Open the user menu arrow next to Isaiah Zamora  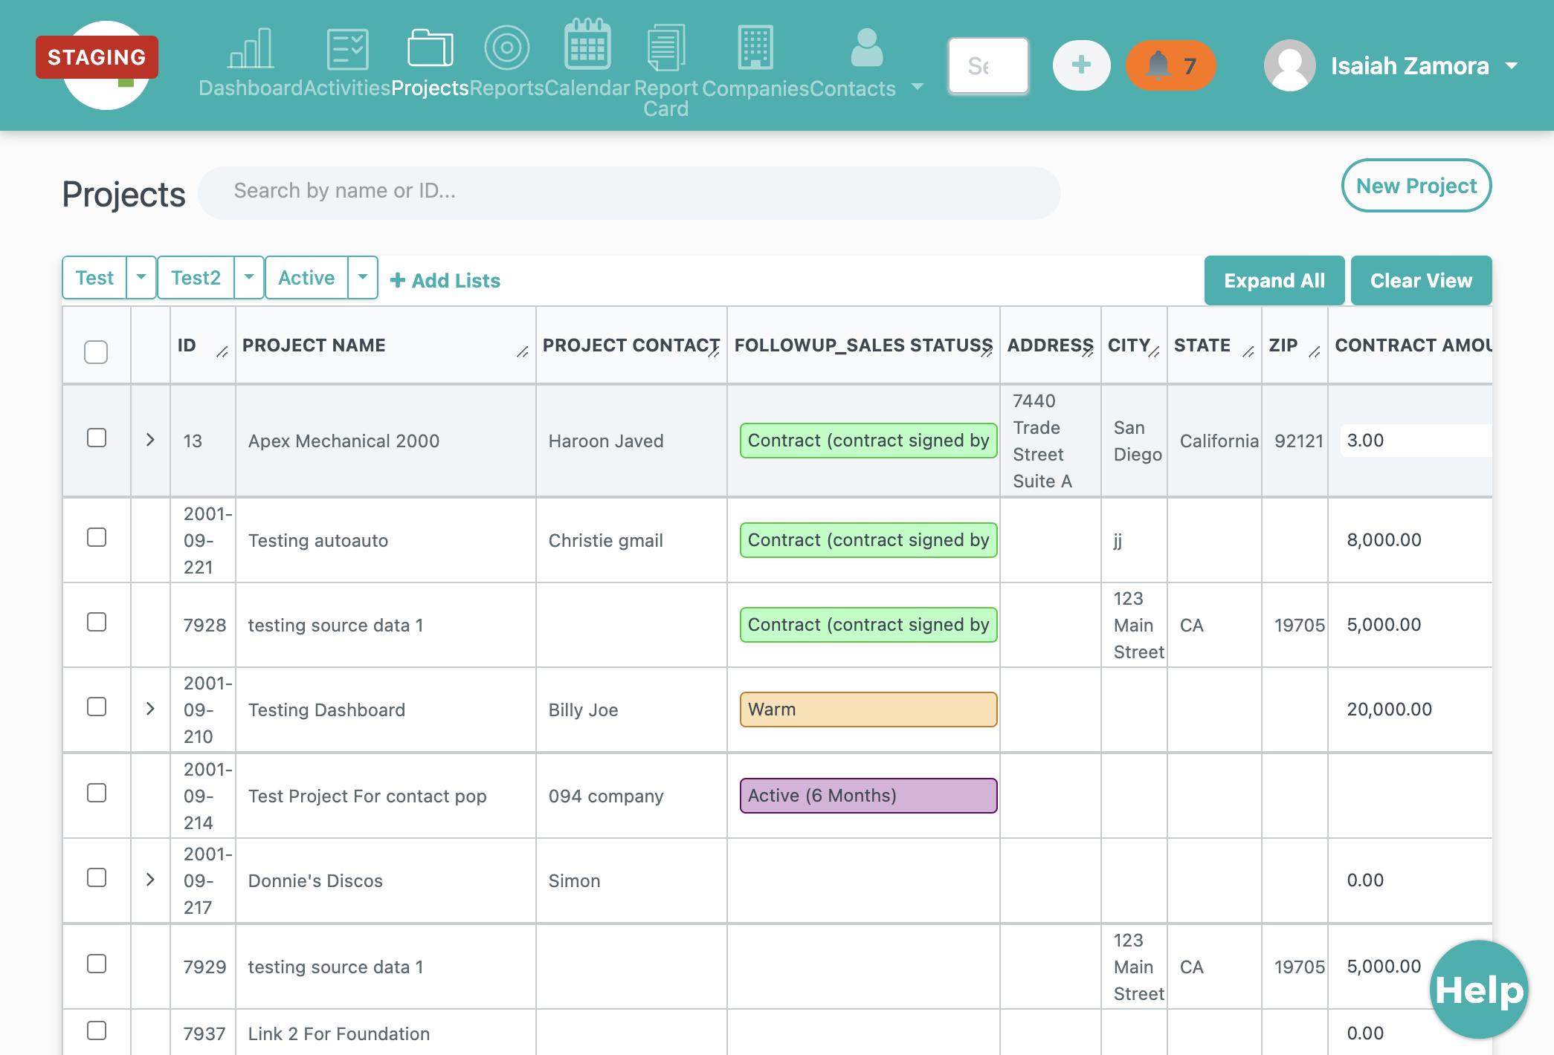click(1512, 65)
